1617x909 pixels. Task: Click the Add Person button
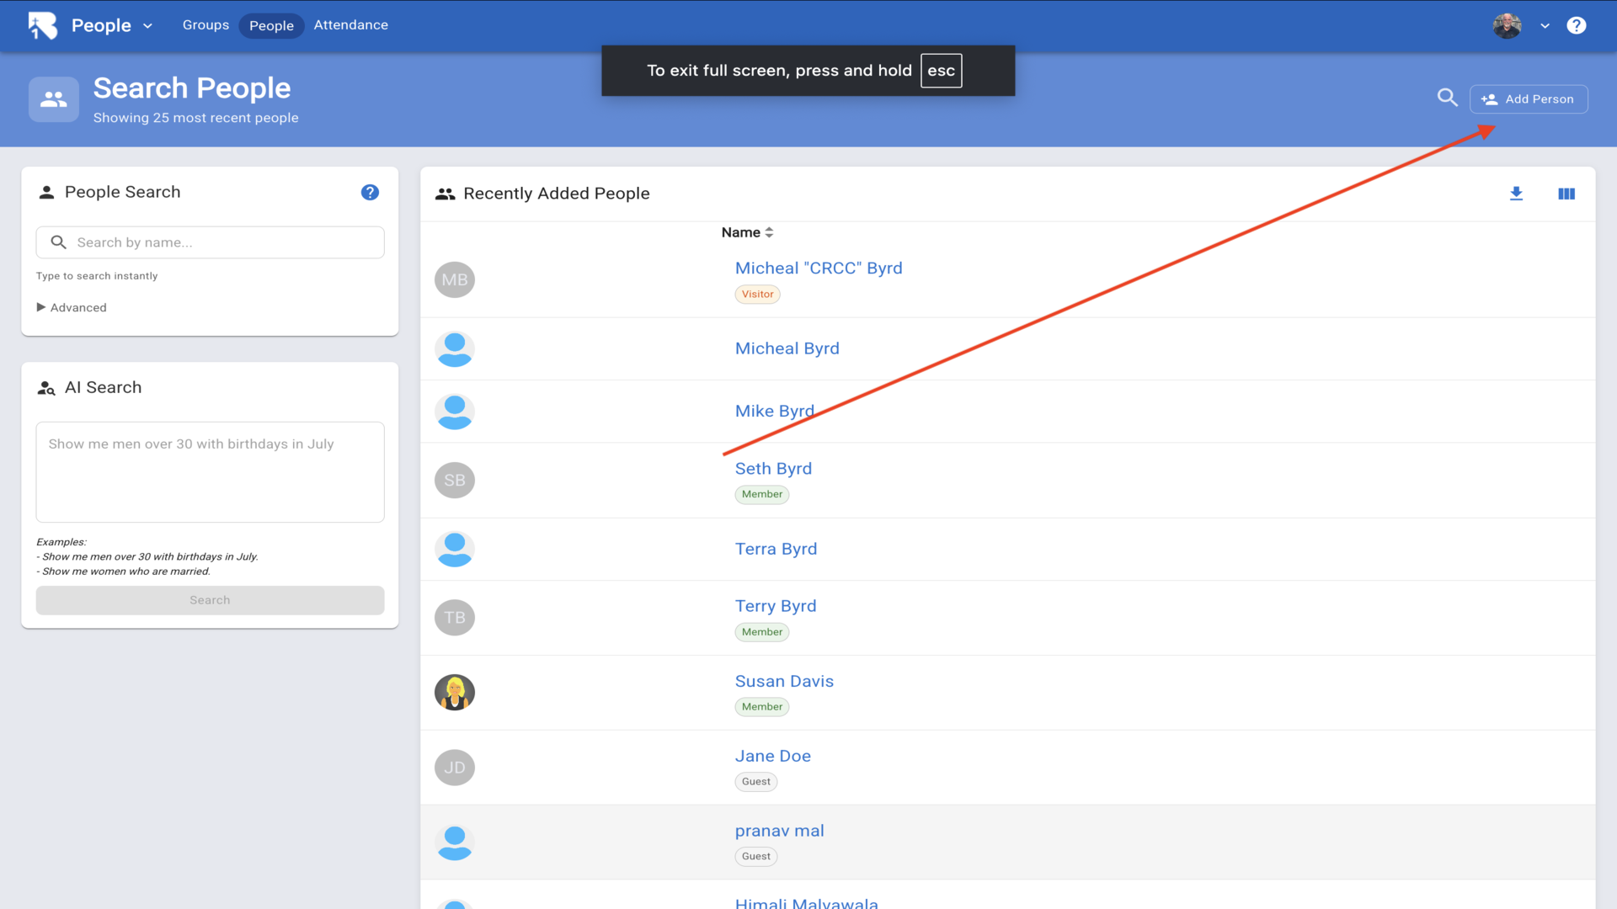(x=1529, y=99)
